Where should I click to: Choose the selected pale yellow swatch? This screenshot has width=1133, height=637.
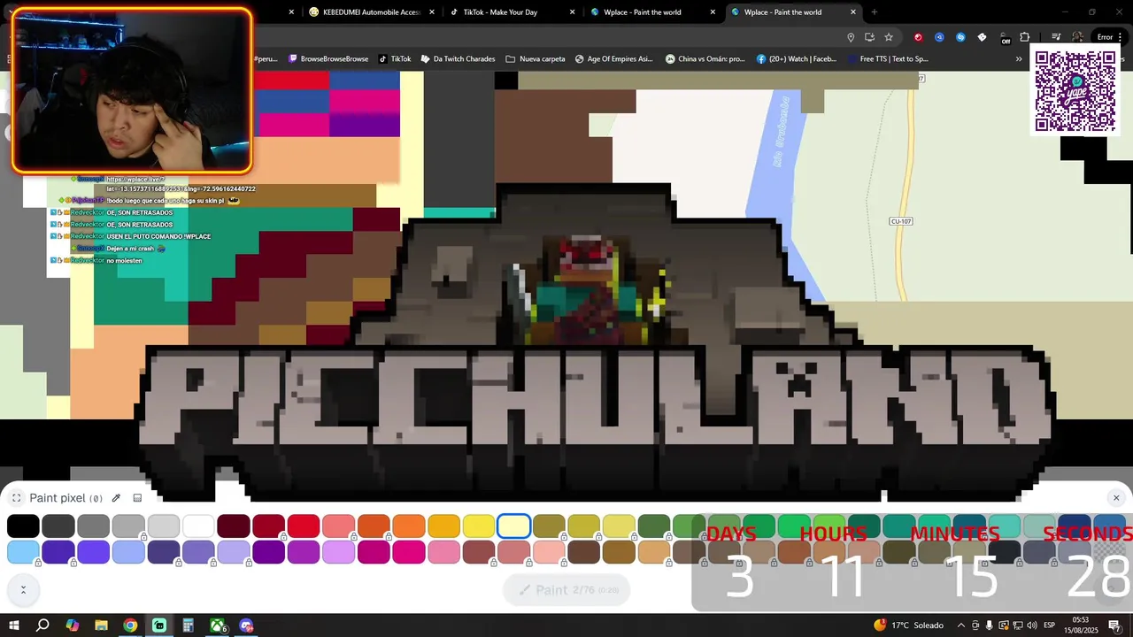pyautogui.click(x=514, y=526)
